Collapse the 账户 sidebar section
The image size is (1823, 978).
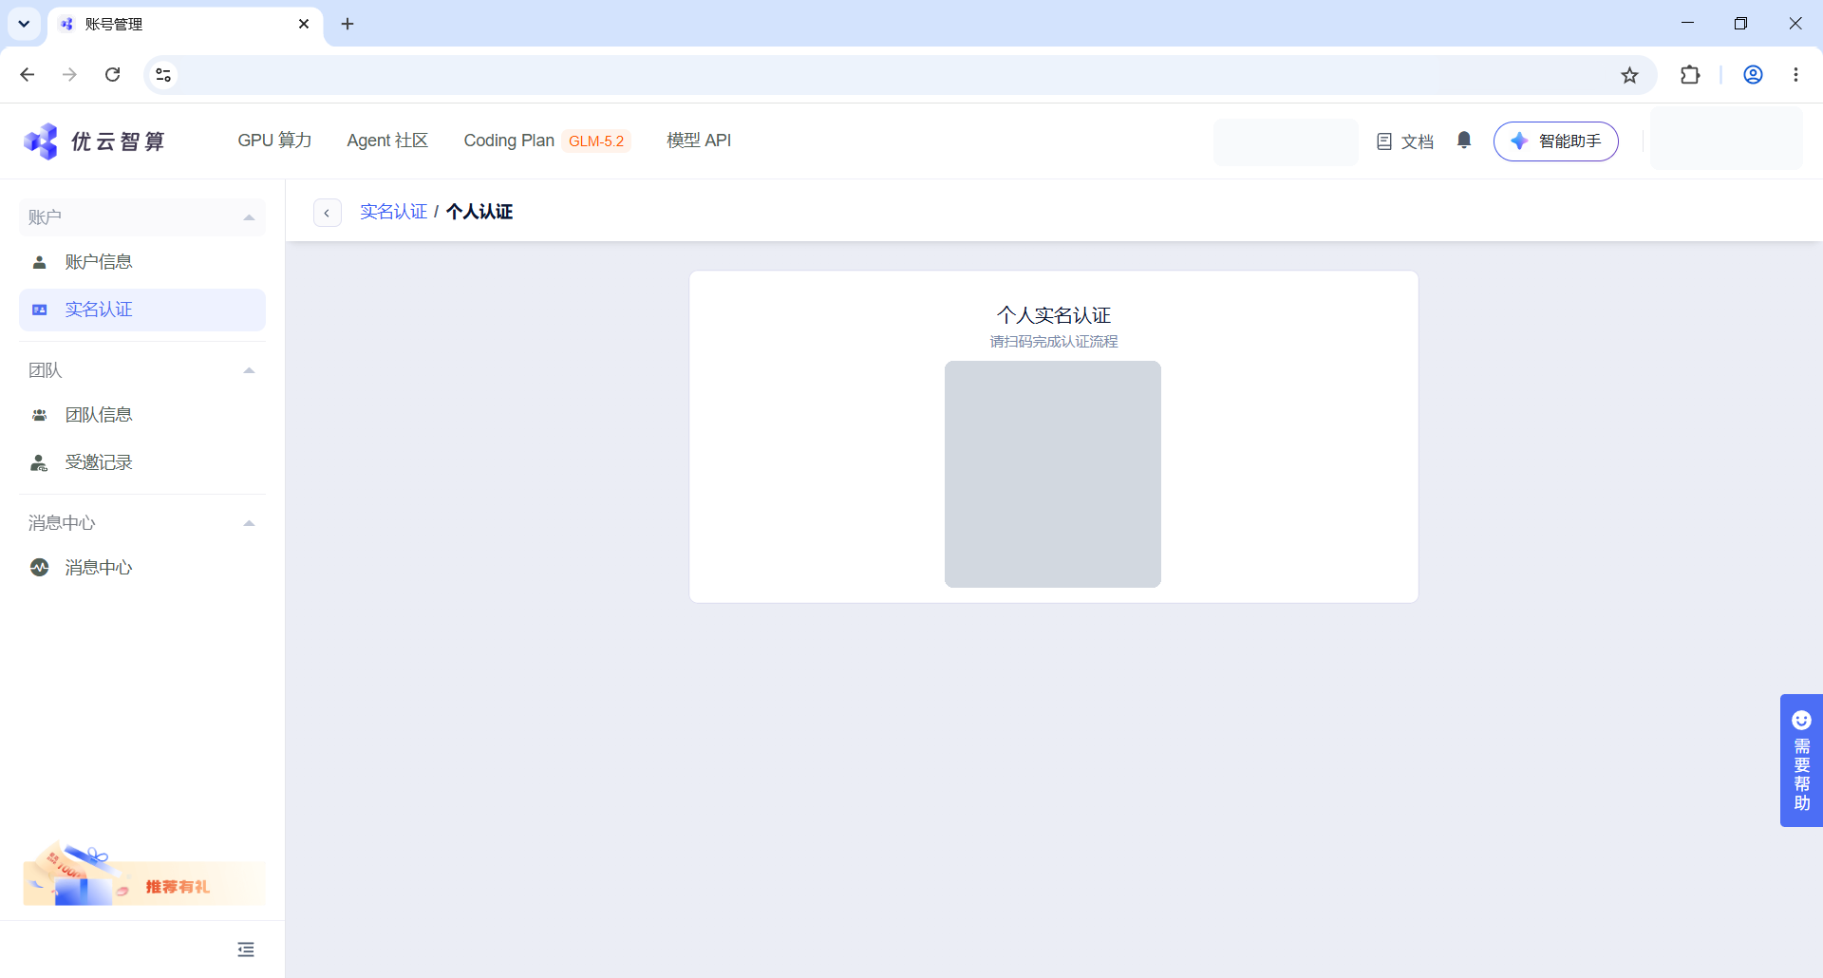(x=142, y=217)
